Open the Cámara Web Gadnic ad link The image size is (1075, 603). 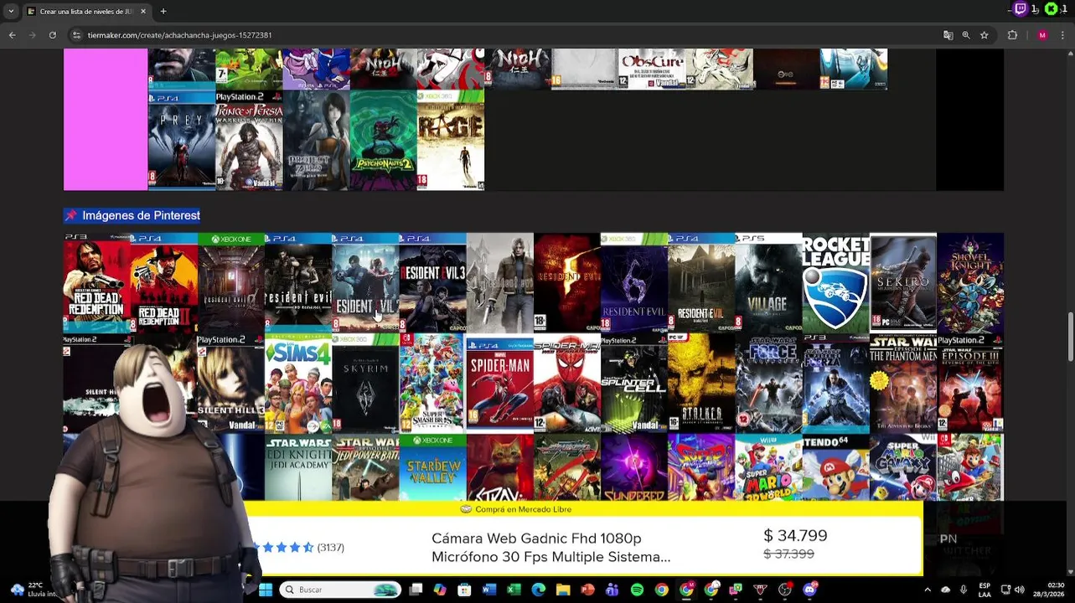coord(550,548)
